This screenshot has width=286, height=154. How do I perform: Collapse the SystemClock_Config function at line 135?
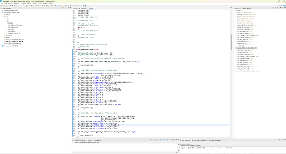pos(75,50)
